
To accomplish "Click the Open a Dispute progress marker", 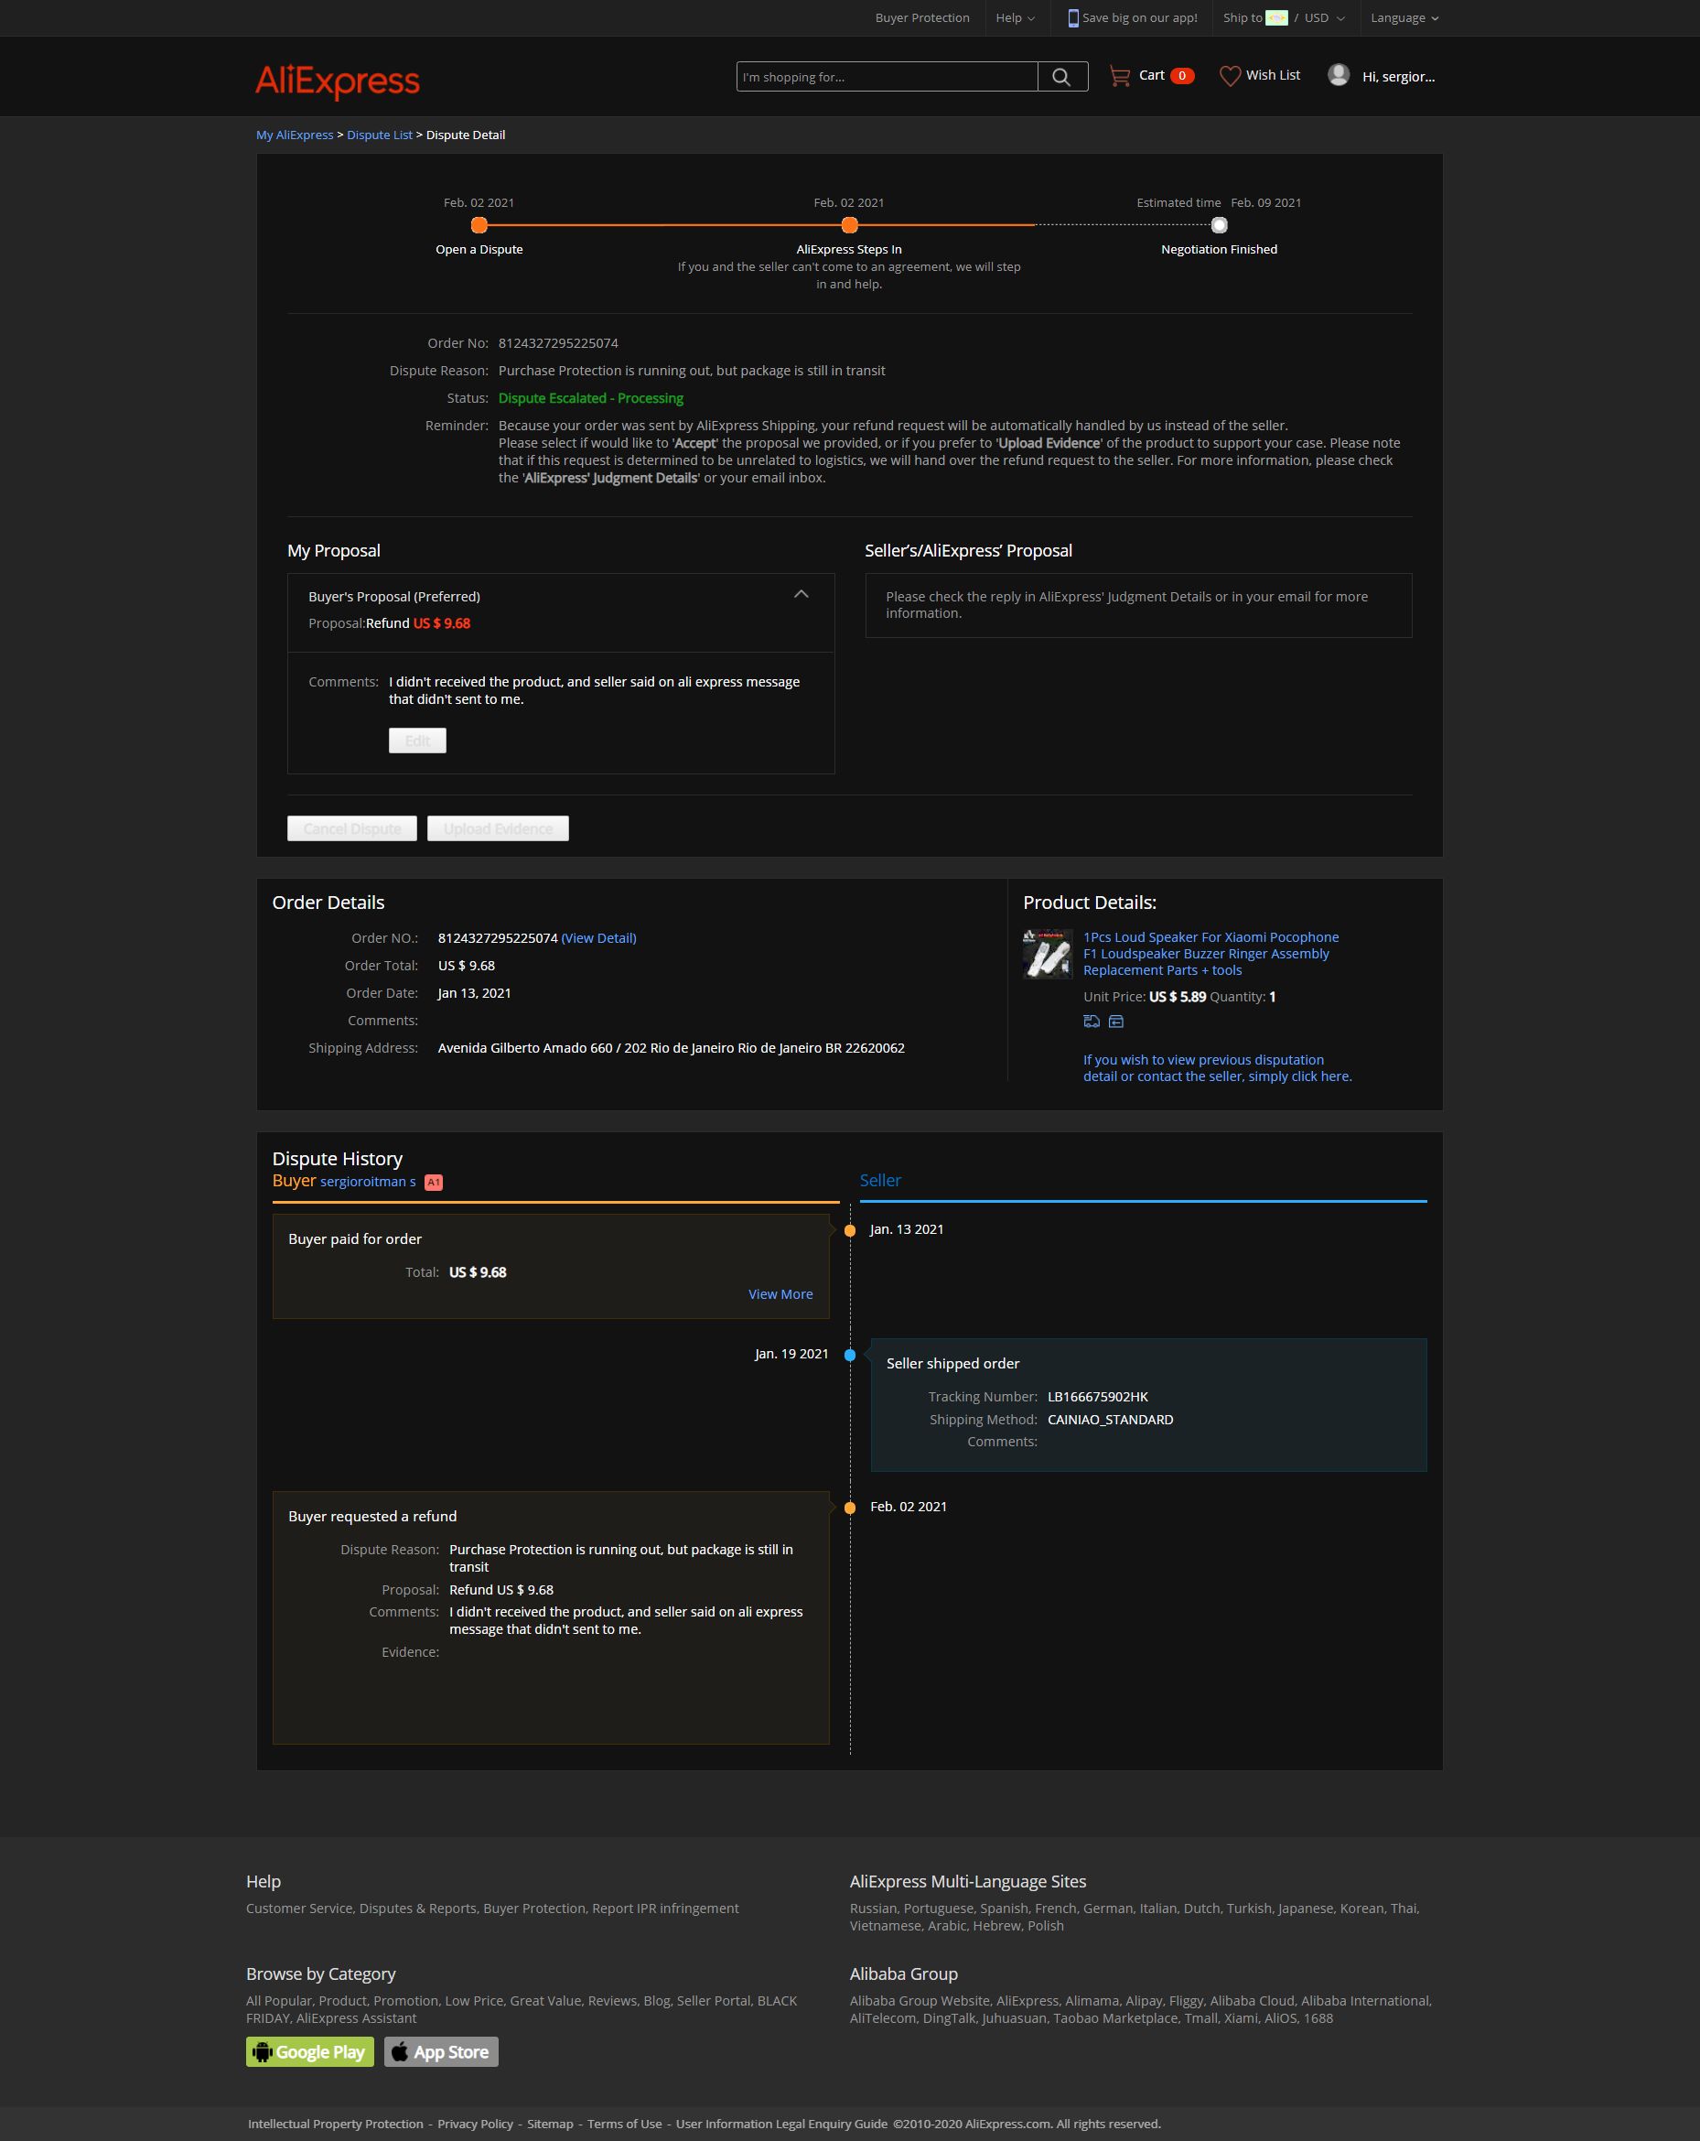I will 479,225.
